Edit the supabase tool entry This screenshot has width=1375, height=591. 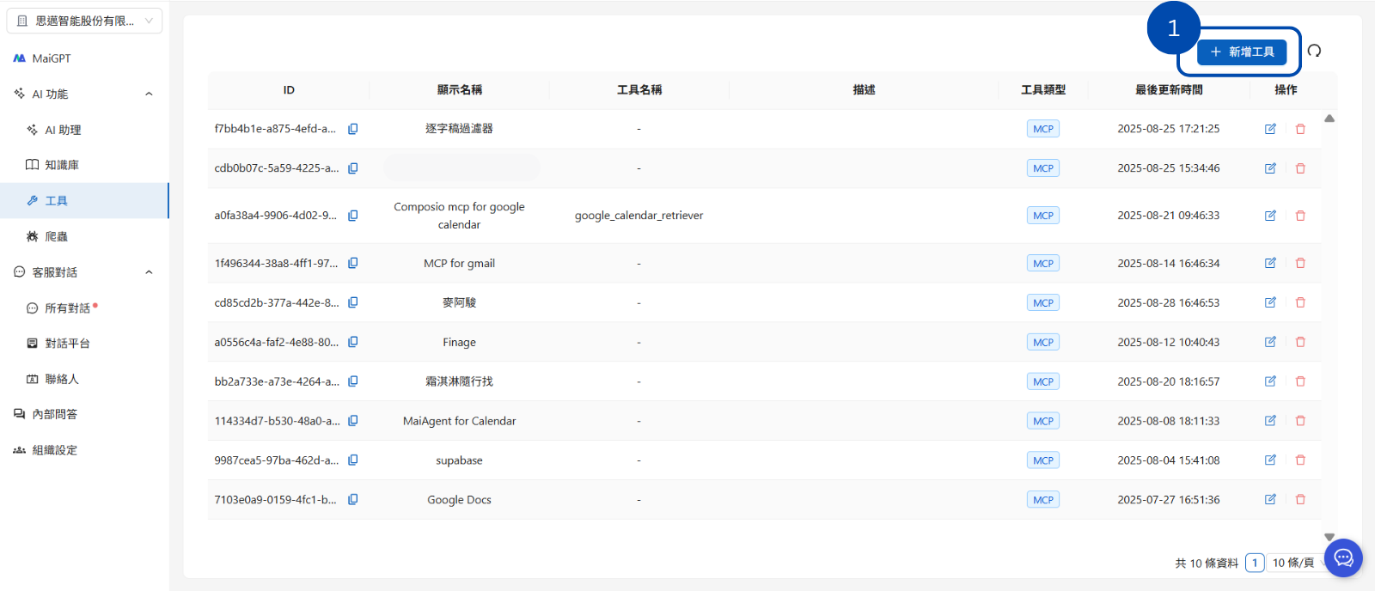1270,460
